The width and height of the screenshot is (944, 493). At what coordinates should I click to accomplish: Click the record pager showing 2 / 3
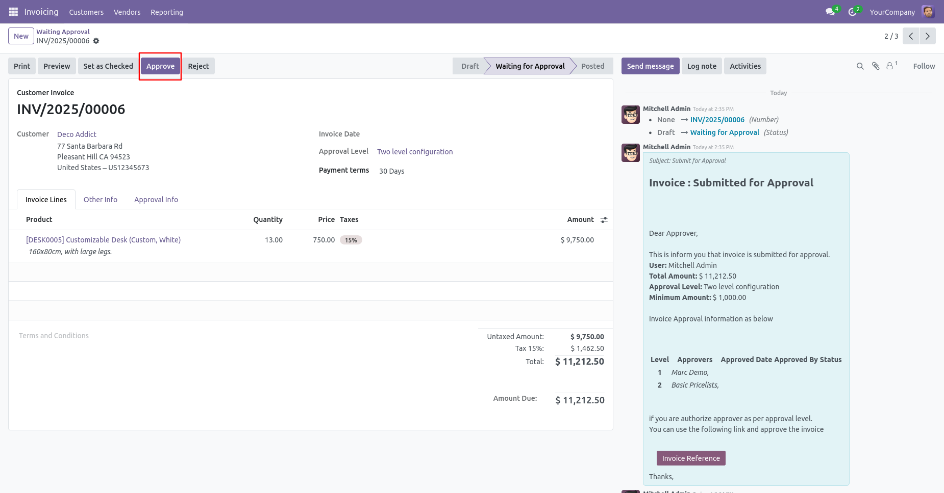891,36
